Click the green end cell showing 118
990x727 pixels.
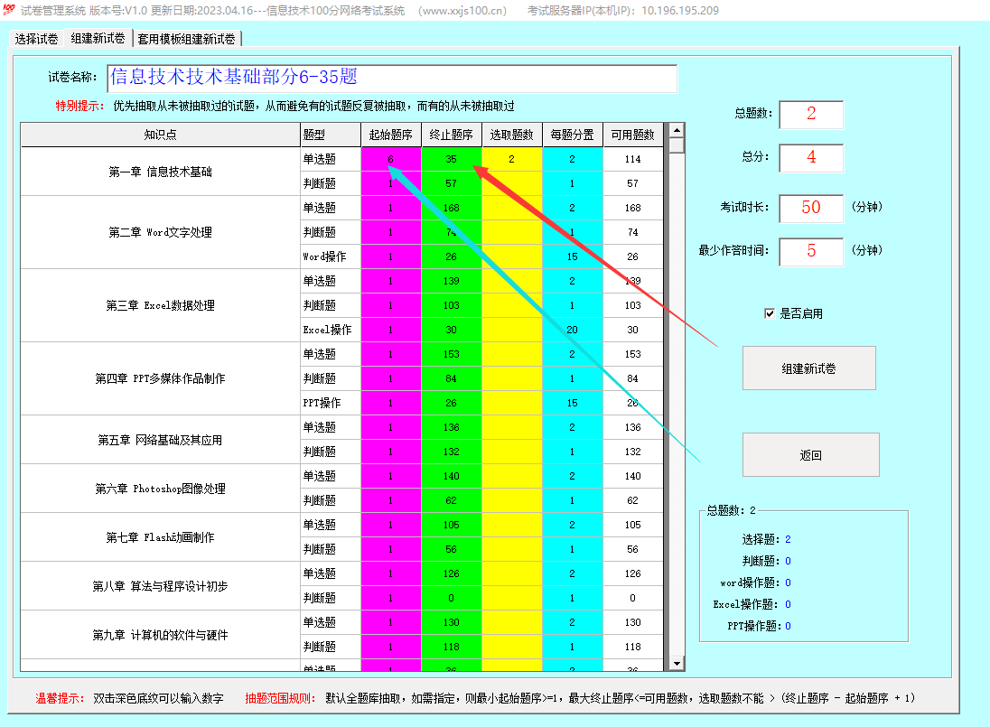click(x=451, y=647)
